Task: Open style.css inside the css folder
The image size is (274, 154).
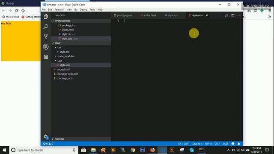Action: click(x=81, y=52)
